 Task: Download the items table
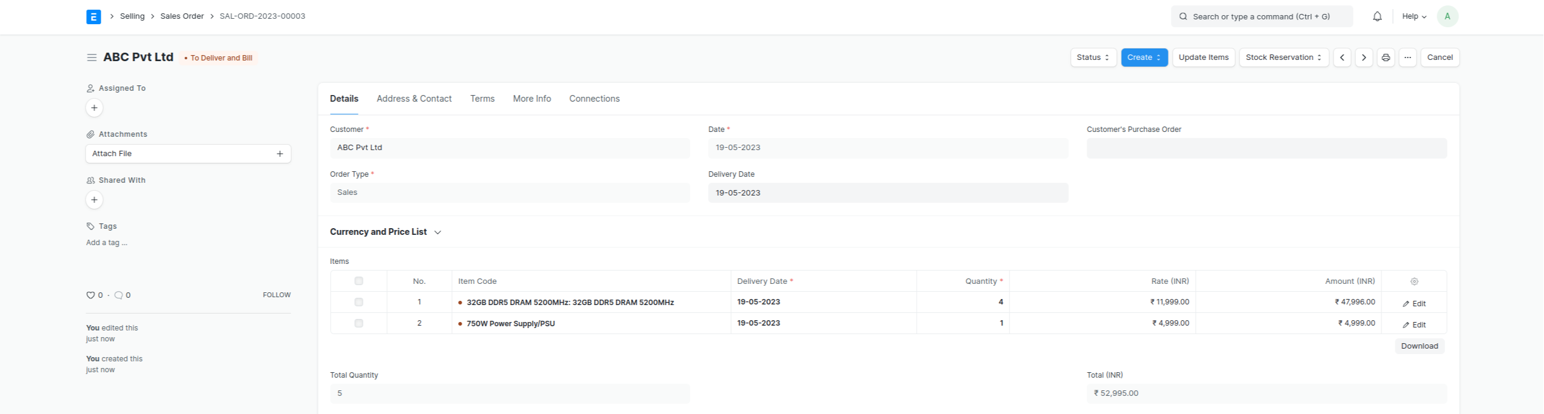click(1419, 346)
